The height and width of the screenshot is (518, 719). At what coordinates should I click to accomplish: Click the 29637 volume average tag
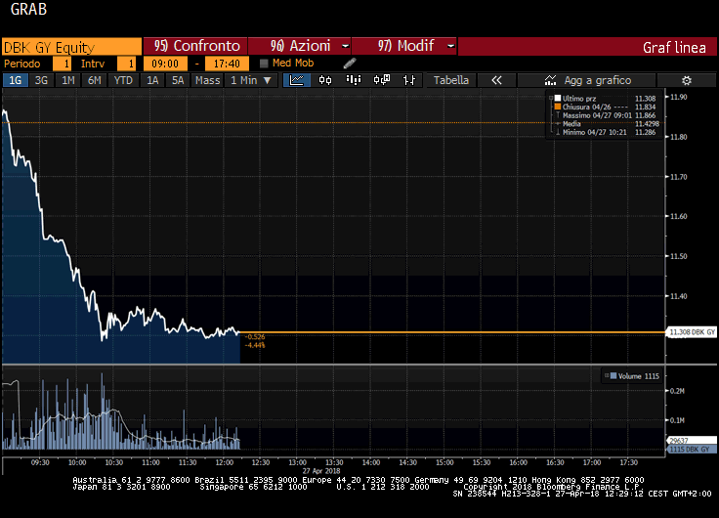click(x=692, y=441)
